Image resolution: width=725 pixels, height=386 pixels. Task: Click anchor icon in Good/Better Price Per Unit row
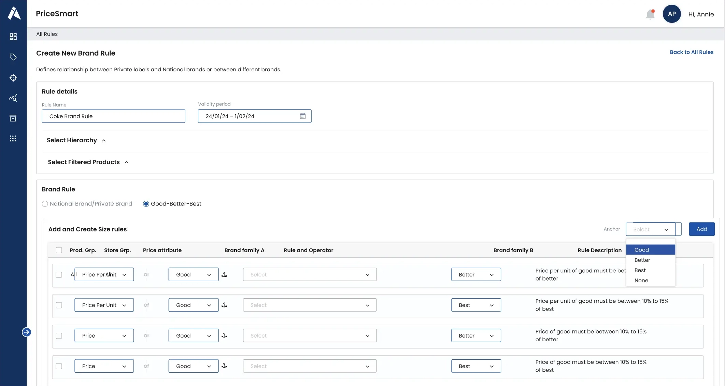224,274
